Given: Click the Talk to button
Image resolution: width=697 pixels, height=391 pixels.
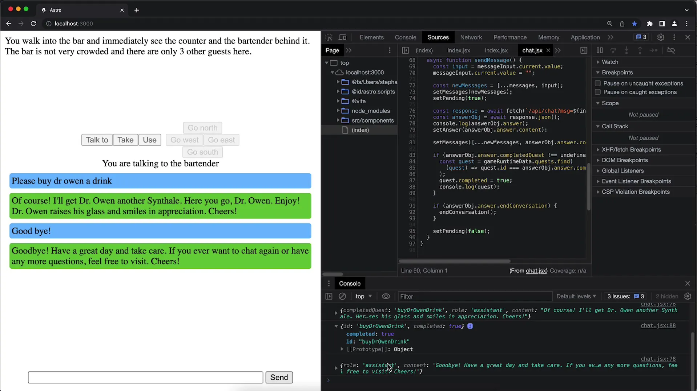Looking at the screenshot, I should pyautogui.click(x=97, y=140).
